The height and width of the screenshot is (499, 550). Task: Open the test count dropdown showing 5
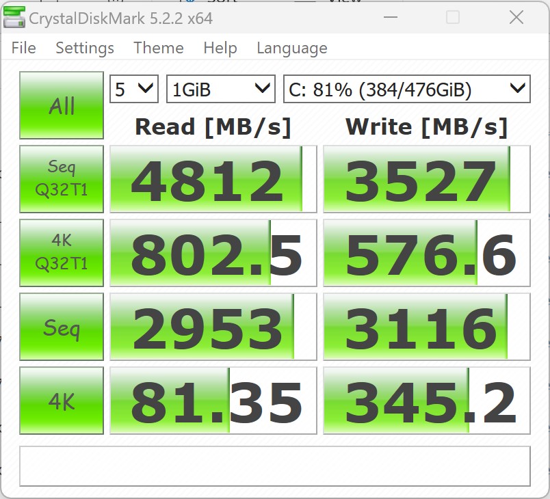pos(134,89)
